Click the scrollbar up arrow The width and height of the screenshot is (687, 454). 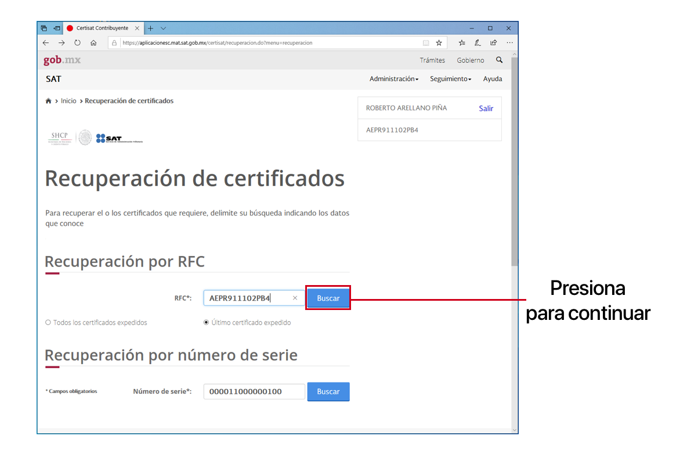point(514,55)
